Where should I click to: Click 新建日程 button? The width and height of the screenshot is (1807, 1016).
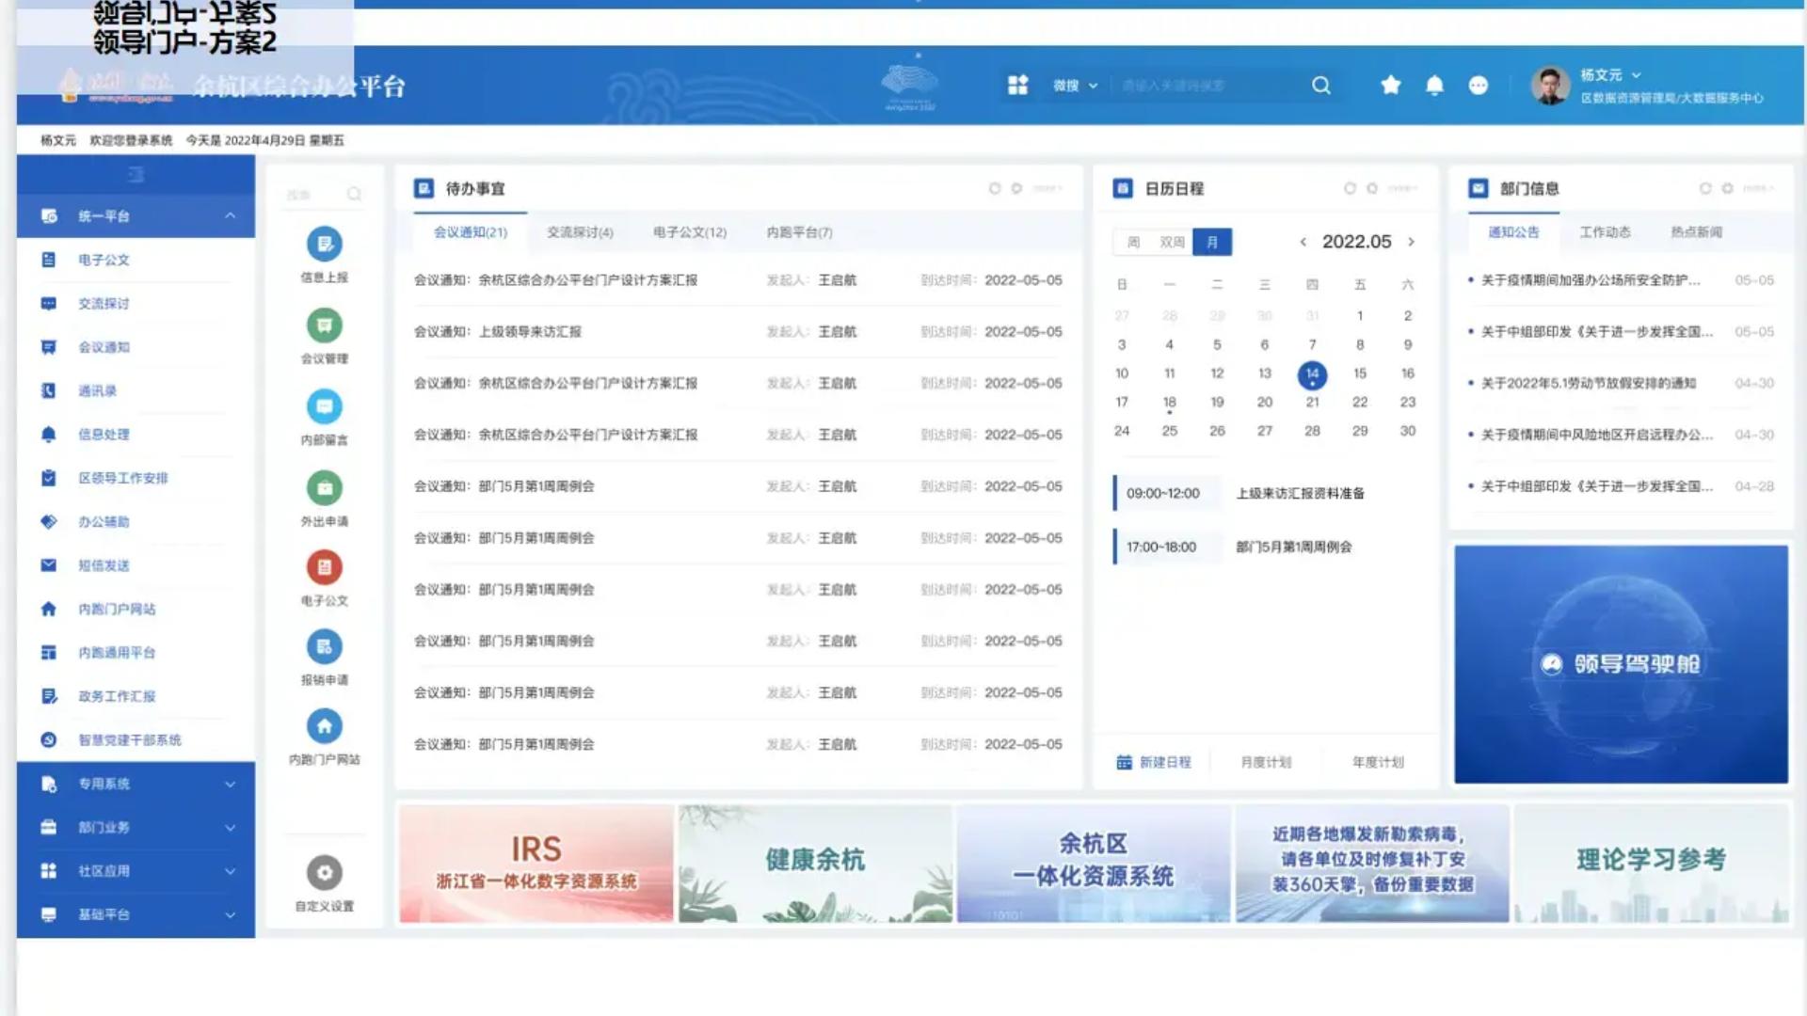pos(1154,762)
